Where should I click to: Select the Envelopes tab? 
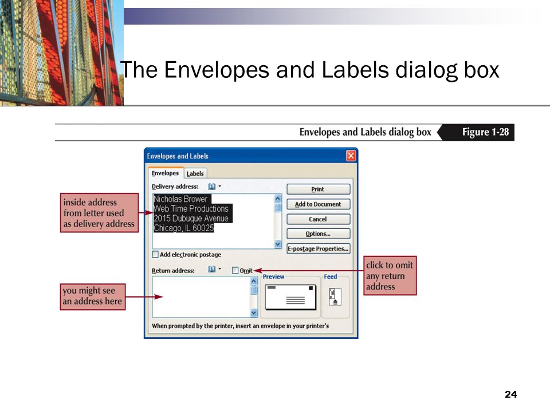(165, 173)
